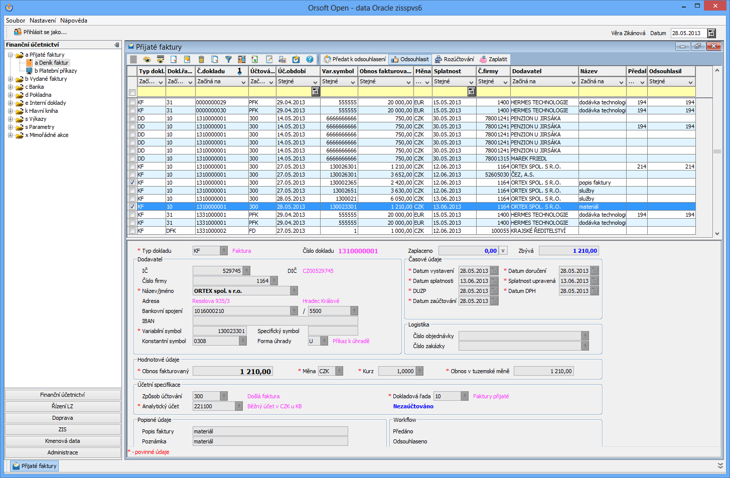
Task: Expand the c Banka tree node
Action: [10, 87]
